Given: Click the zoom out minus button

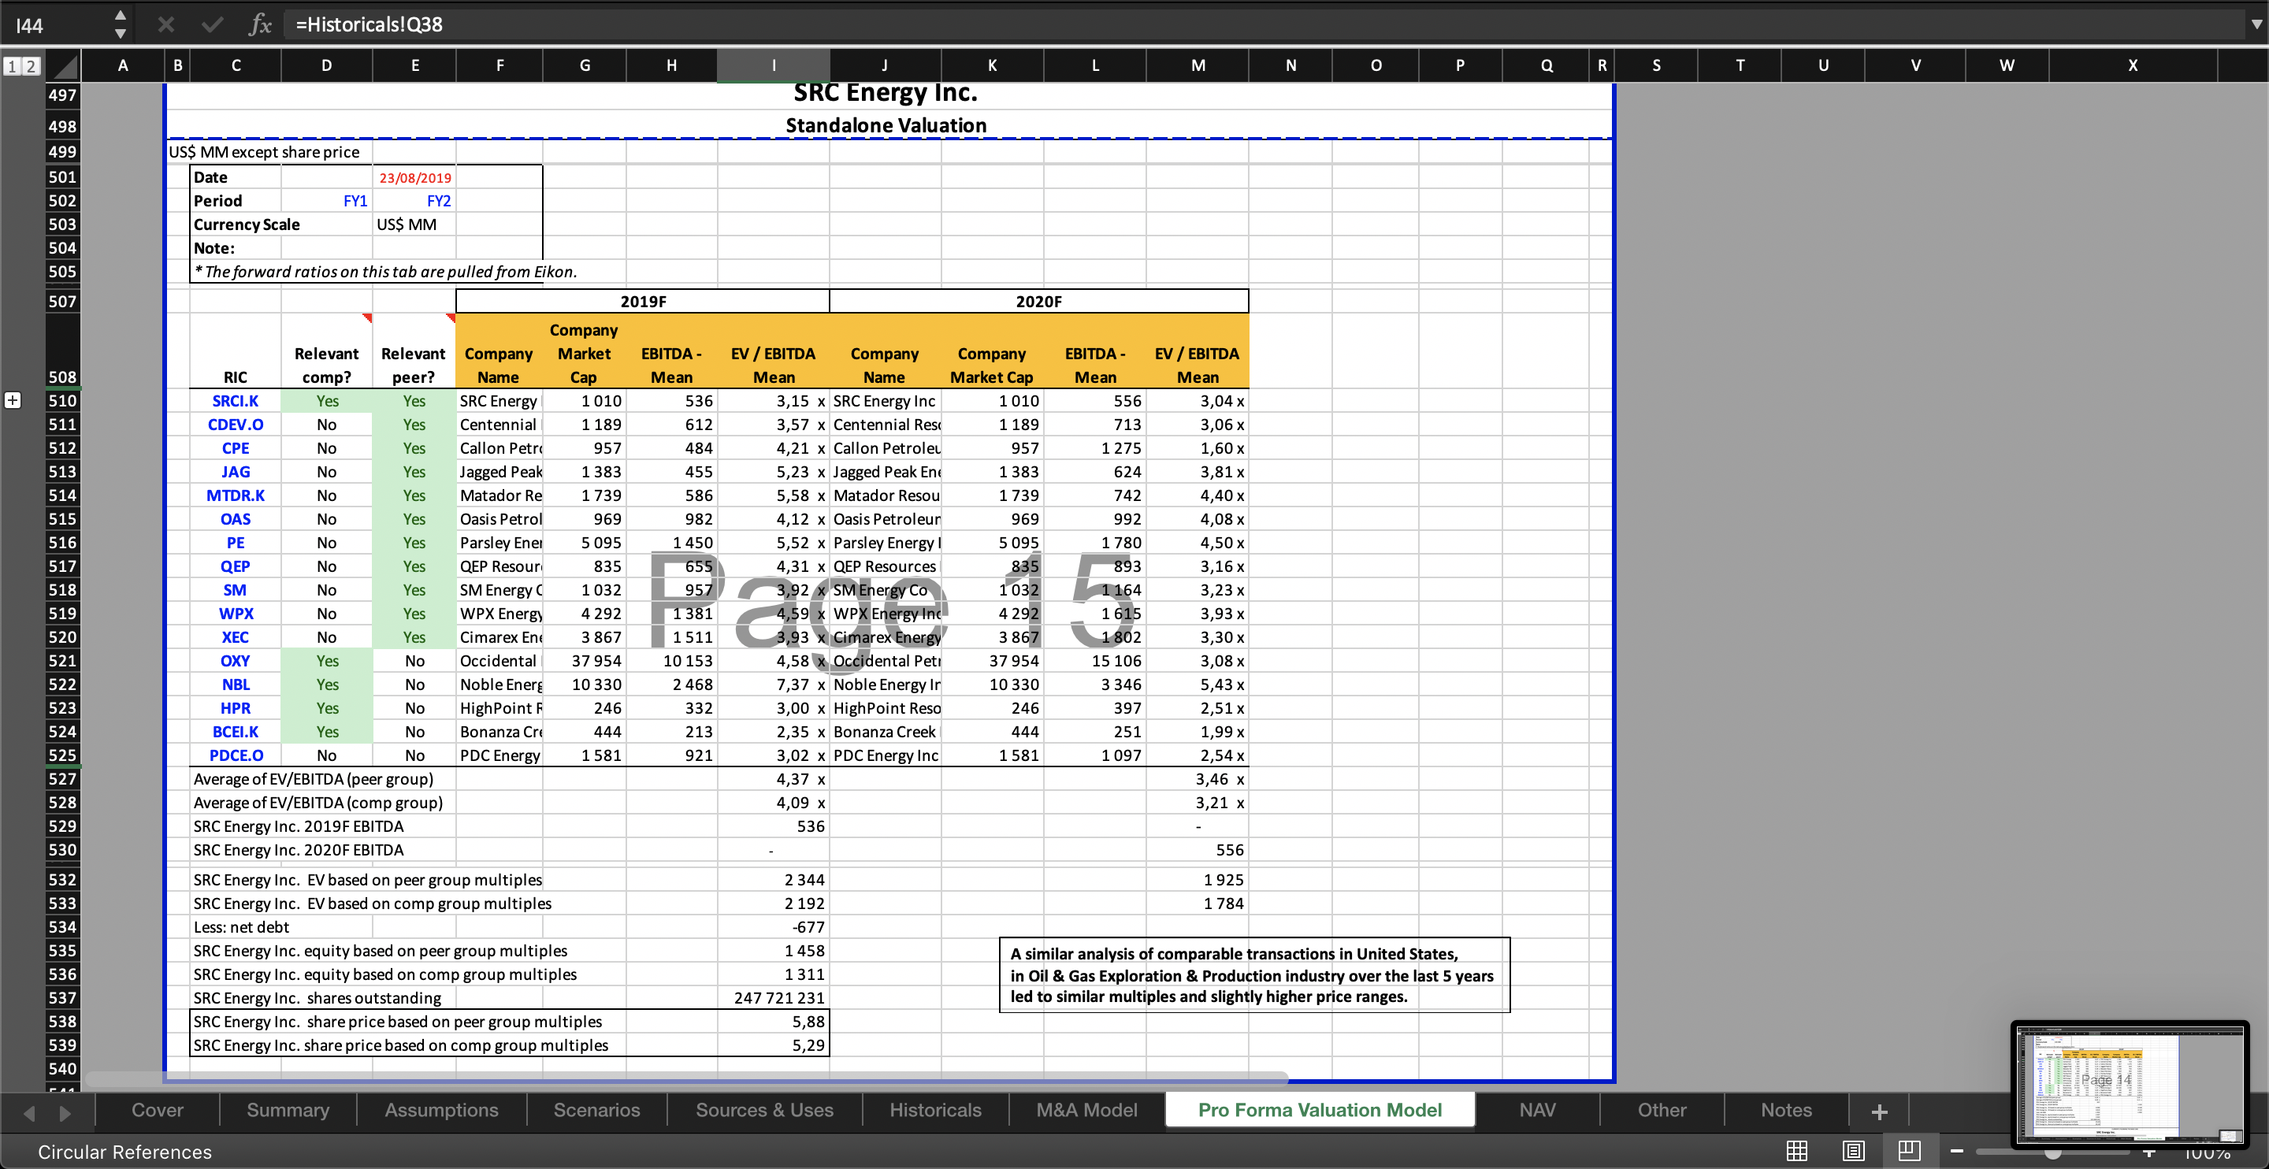Looking at the screenshot, I should (x=1956, y=1152).
